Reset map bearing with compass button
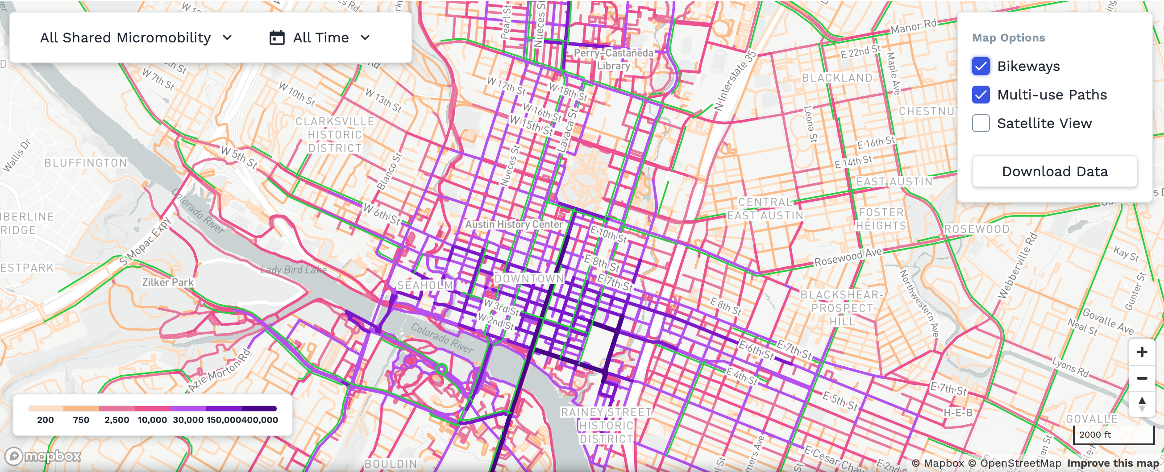This screenshot has width=1164, height=472. click(1142, 404)
